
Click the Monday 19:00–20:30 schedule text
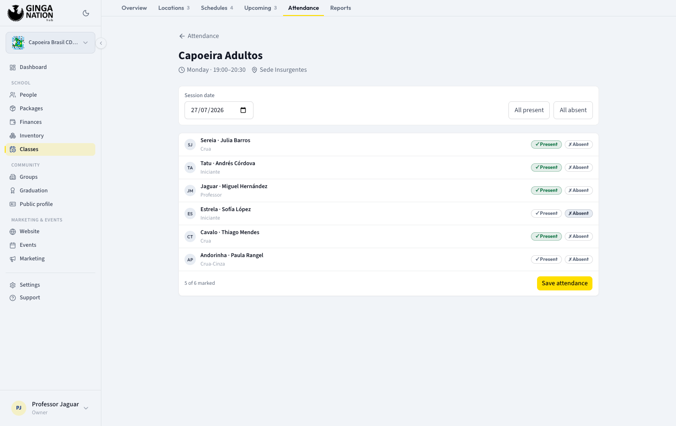click(216, 70)
